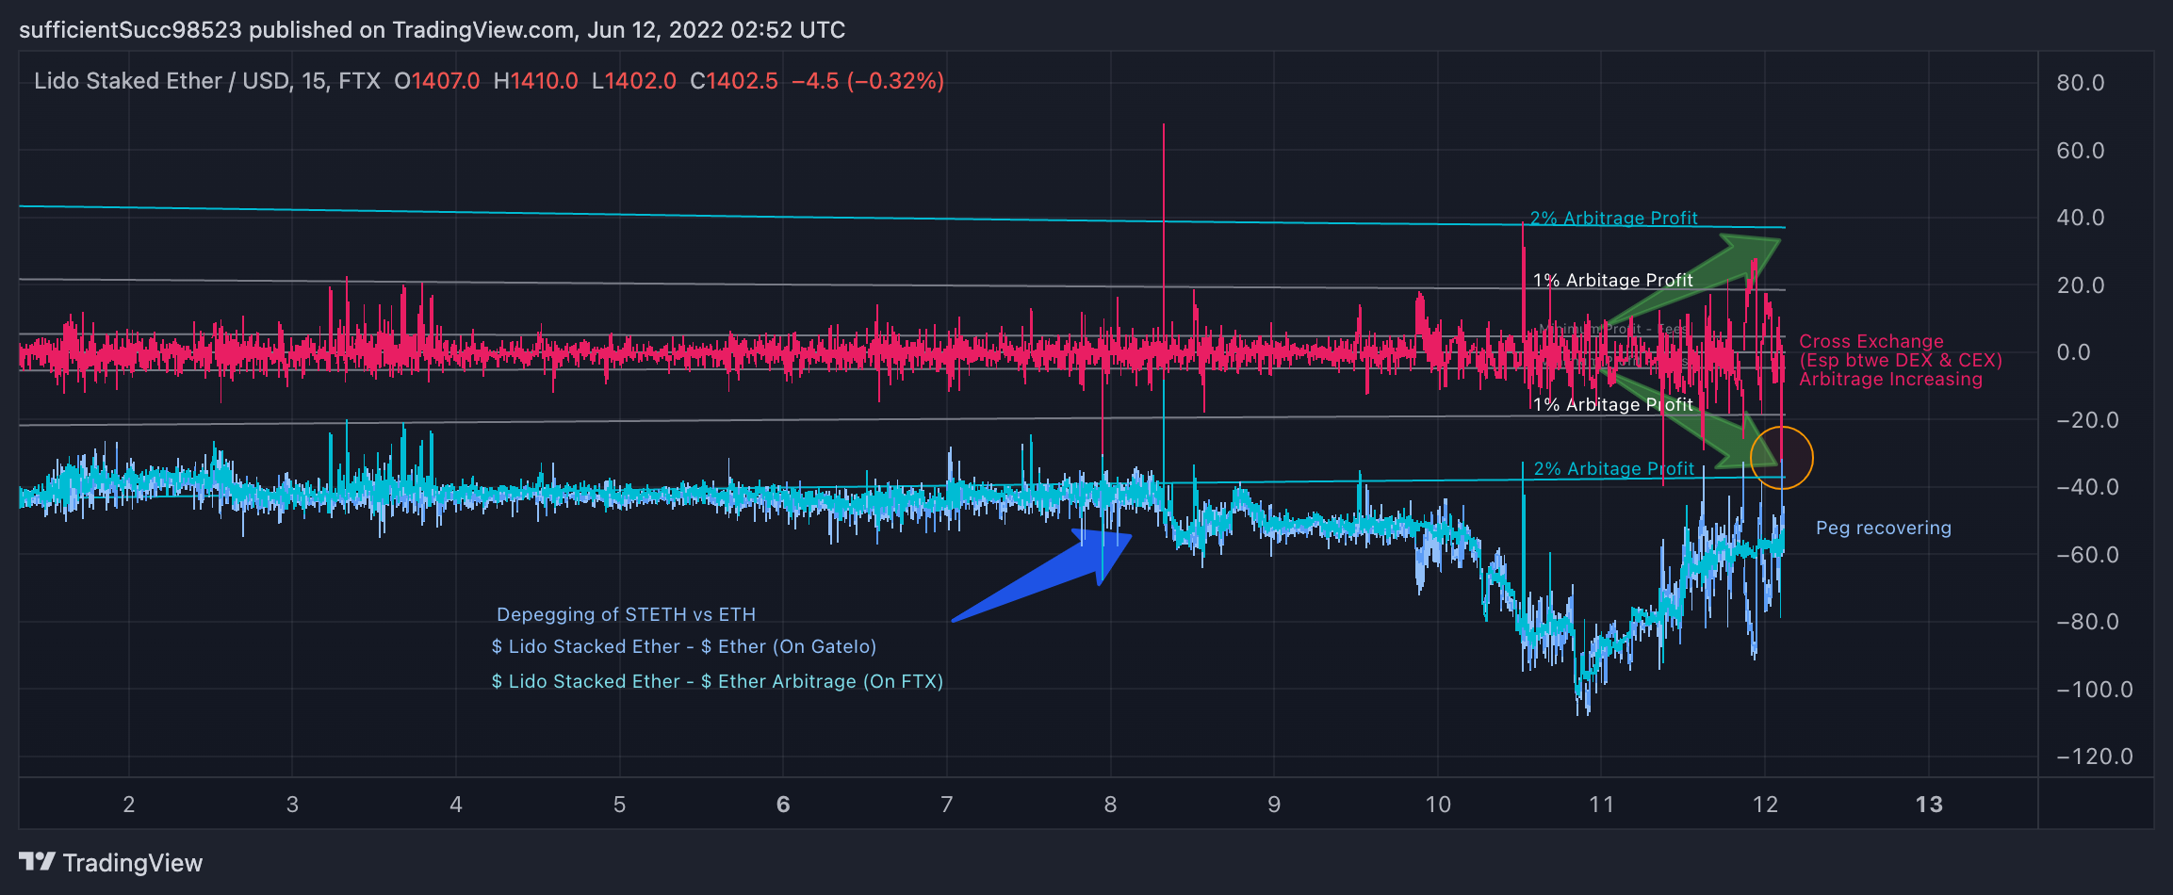Screen dimensions: 2173x895
Task: Click date 2 on the time axis
Action: (x=129, y=805)
